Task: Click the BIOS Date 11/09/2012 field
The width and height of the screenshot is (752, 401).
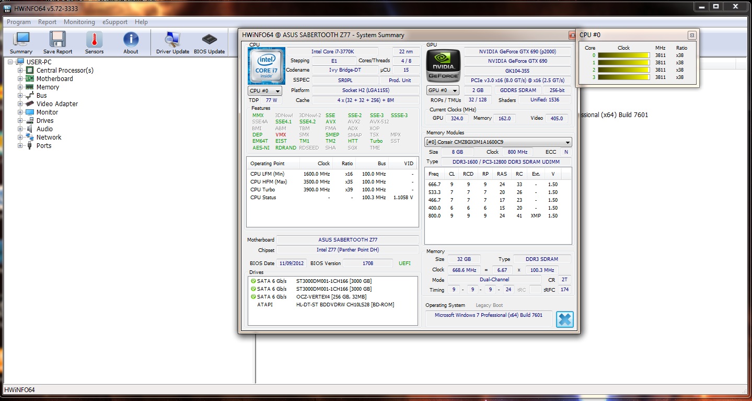Action: [x=292, y=263]
